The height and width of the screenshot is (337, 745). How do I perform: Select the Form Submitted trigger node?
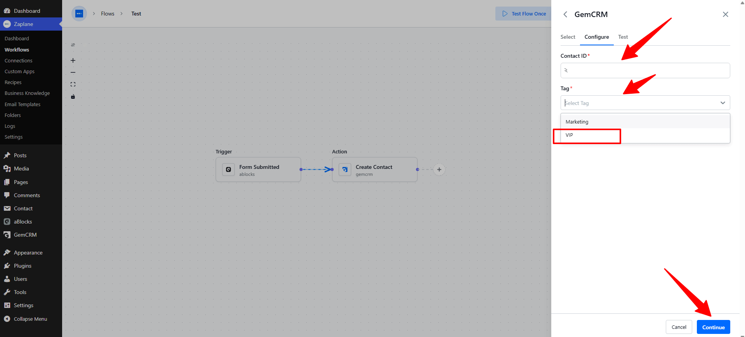click(258, 169)
